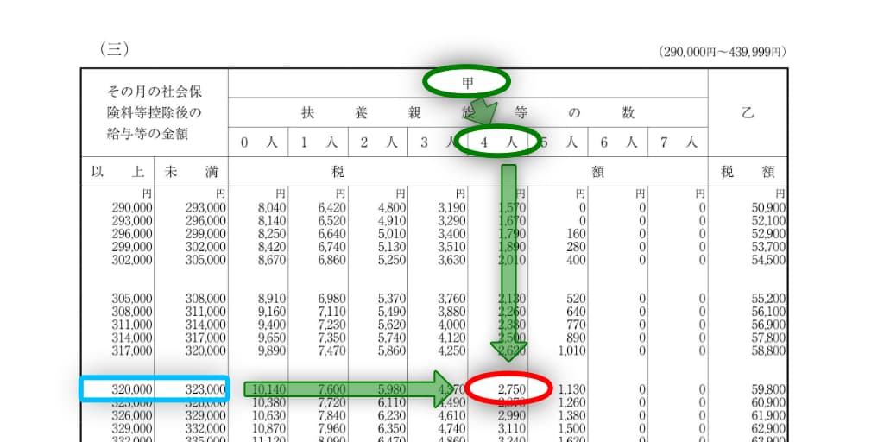
Task: Click the 56,900 cell in 乙 column
Action: click(x=768, y=325)
